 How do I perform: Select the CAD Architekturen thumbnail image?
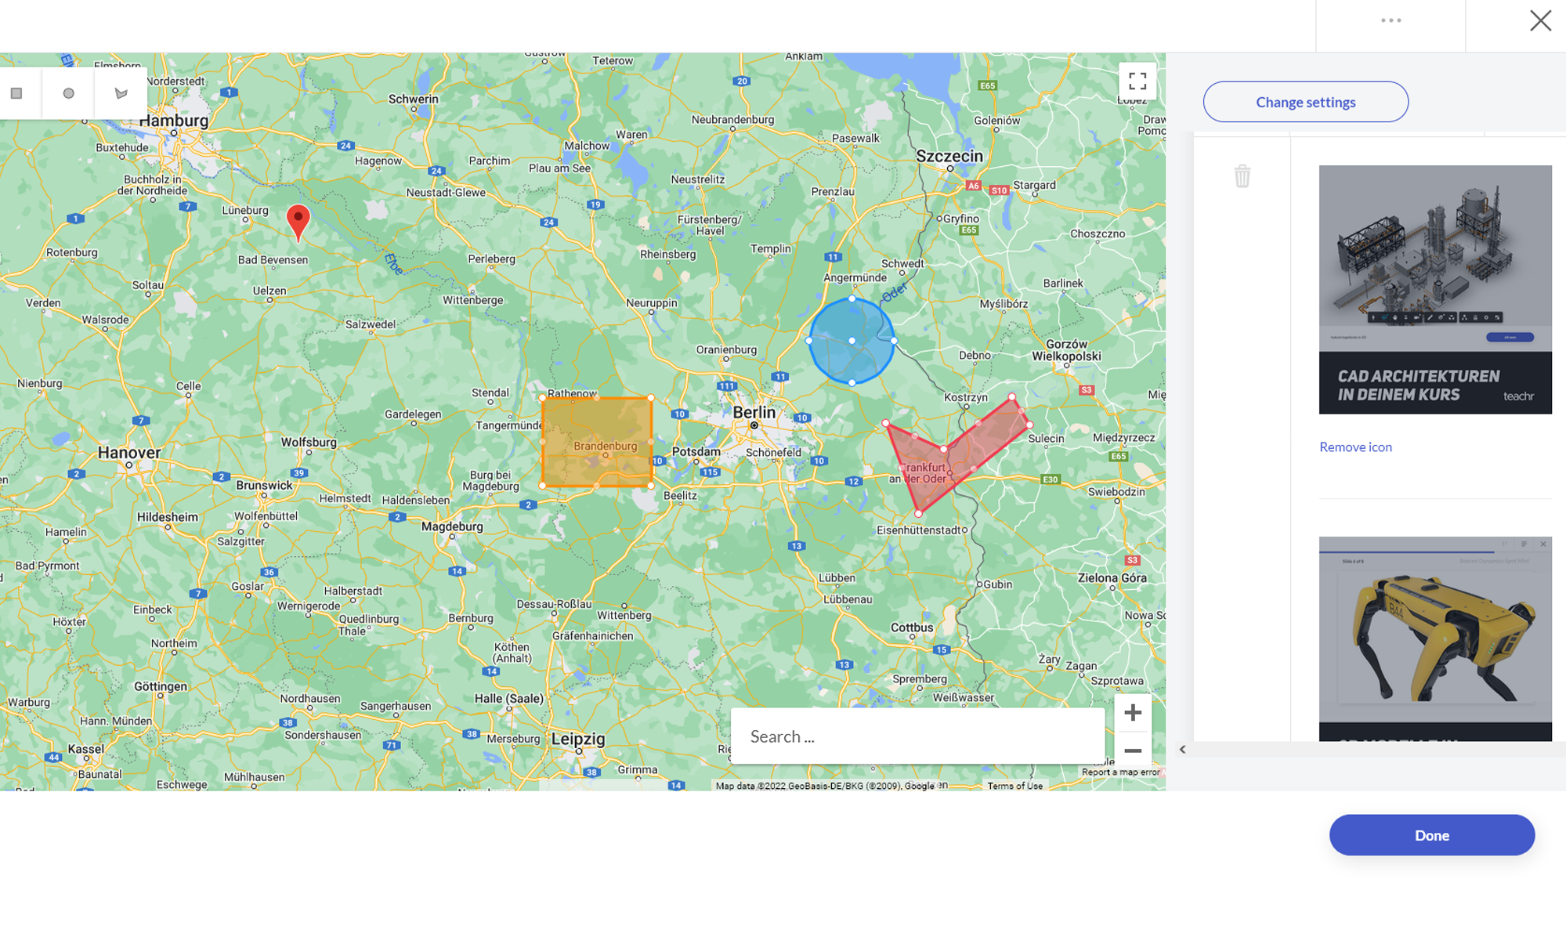coord(1434,289)
